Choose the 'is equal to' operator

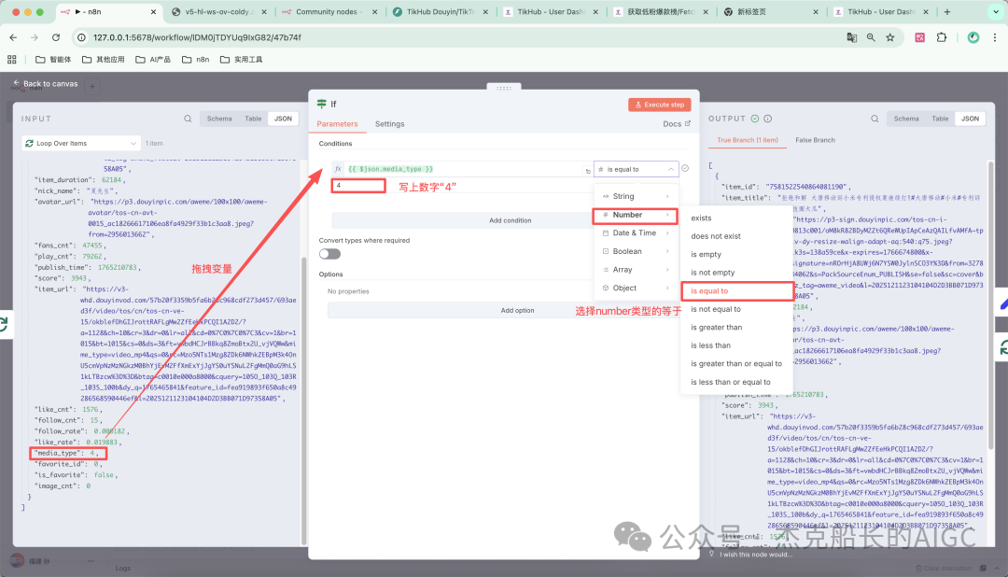click(736, 291)
